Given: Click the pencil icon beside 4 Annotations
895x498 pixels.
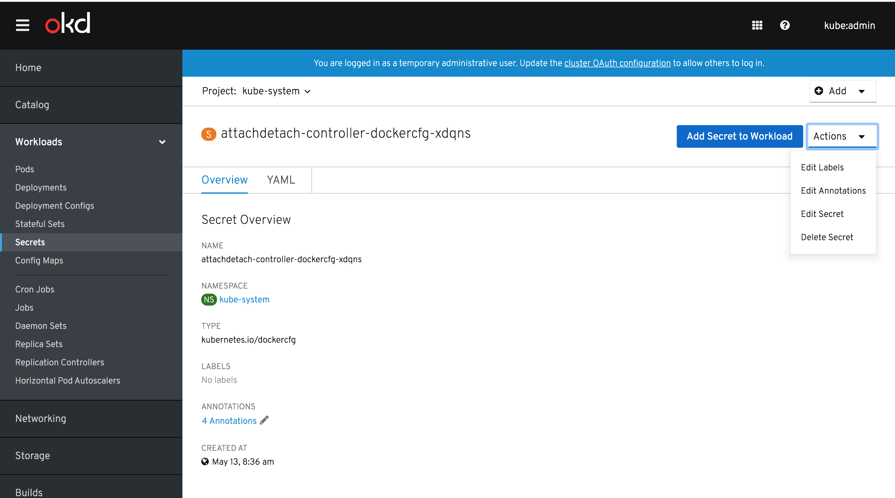Looking at the screenshot, I should point(264,420).
